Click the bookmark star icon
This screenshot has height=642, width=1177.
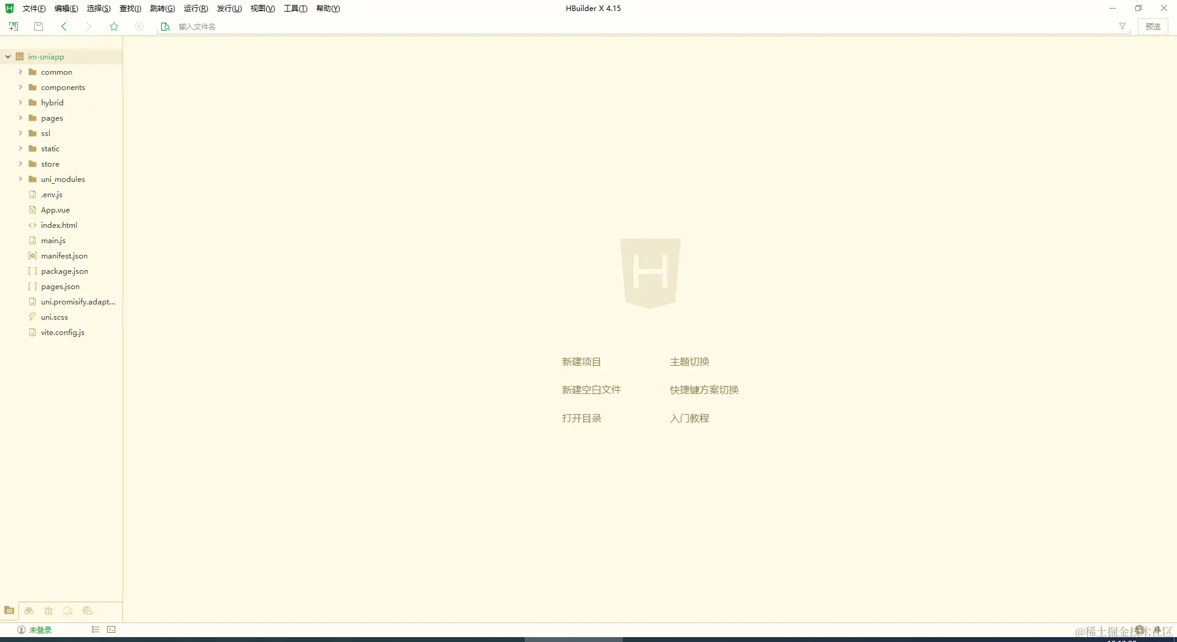pos(114,26)
